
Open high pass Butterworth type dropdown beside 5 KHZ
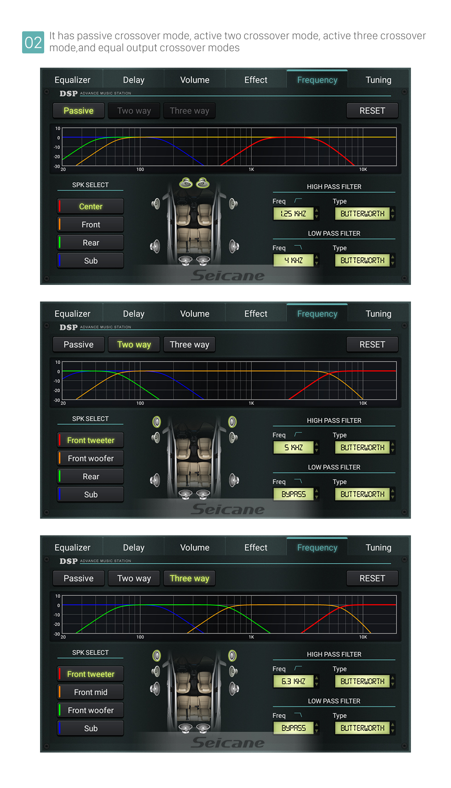click(x=365, y=447)
